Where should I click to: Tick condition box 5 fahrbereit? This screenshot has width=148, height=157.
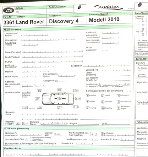coord(103,102)
